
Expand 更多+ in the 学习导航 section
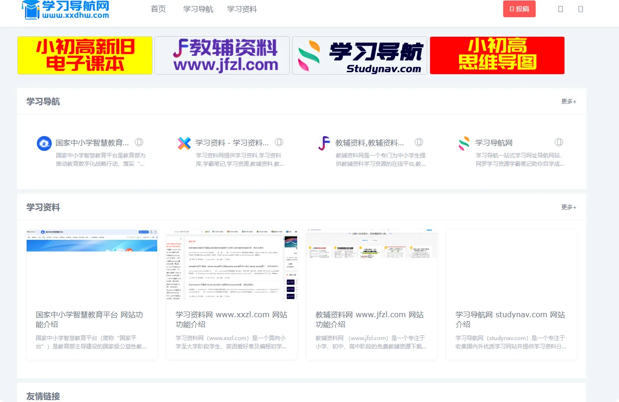tap(568, 101)
